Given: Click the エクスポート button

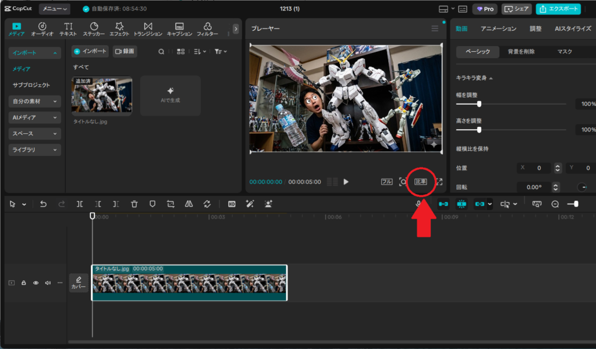Looking at the screenshot, I should (x=558, y=9).
